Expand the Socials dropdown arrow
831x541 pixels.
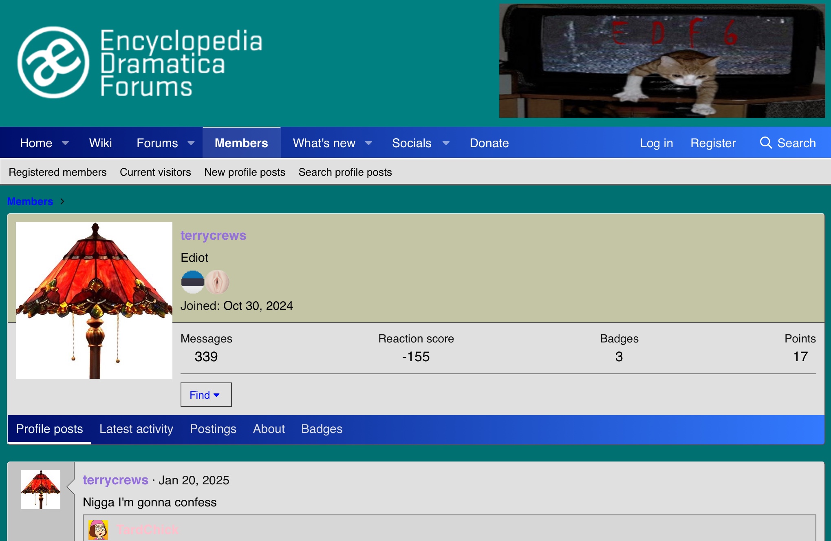(x=446, y=143)
